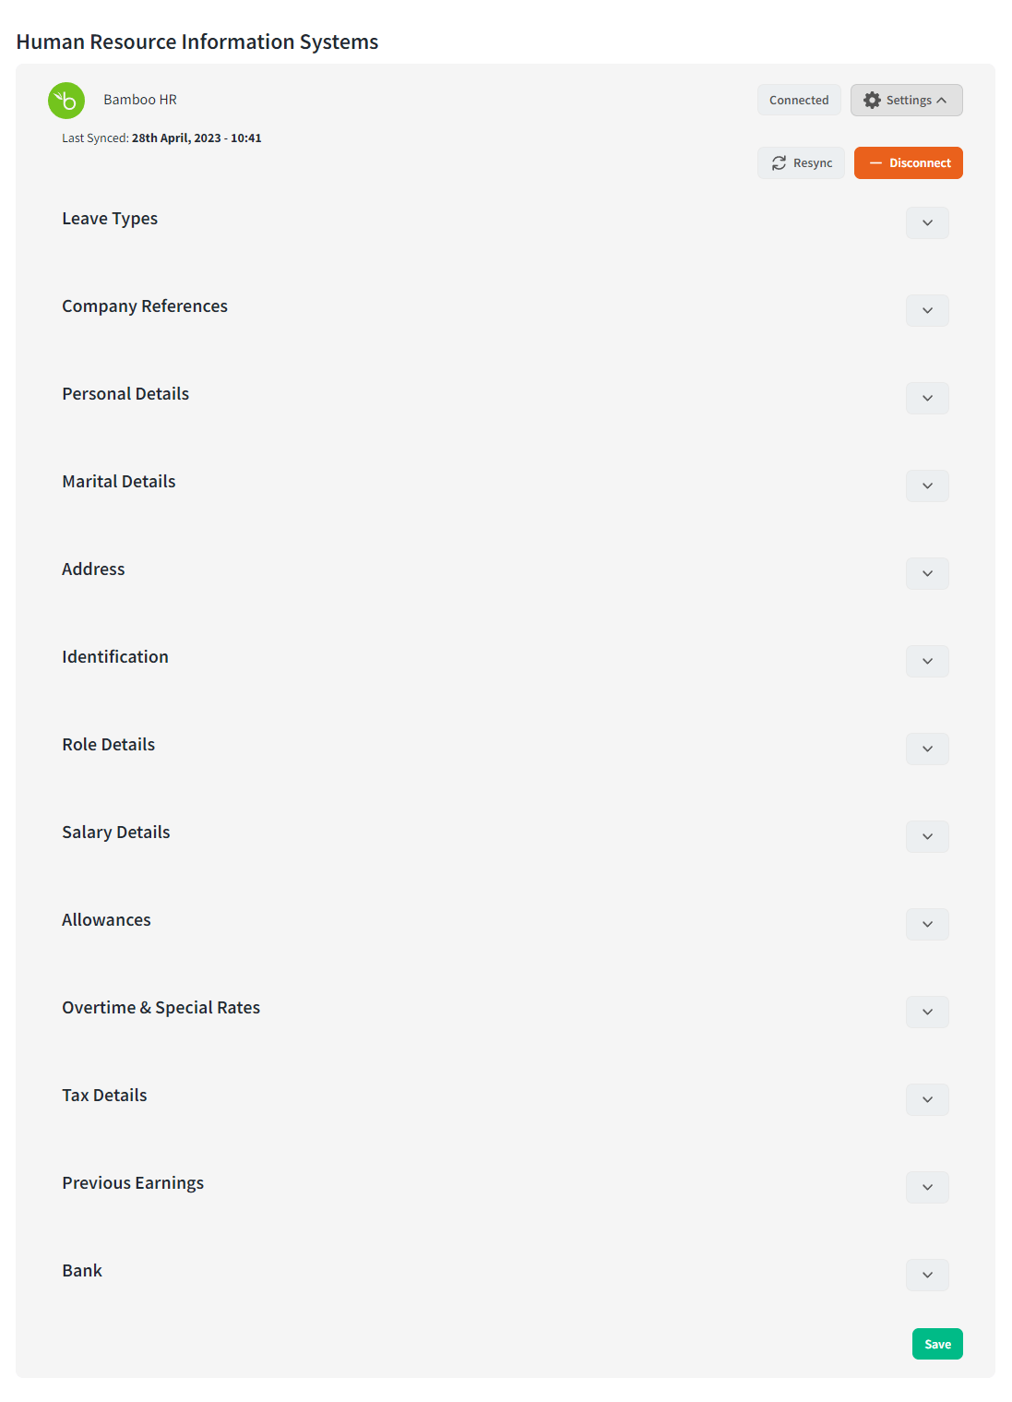Click the Save button
Screen dimensions: 1012x1402
pyautogui.click(x=936, y=1344)
